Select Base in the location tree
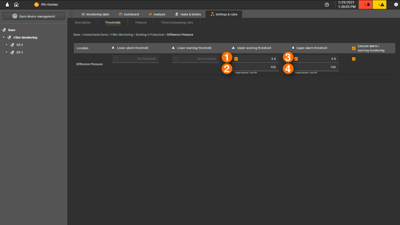The height and width of the screenshot is (225, 400). pos(12,30)
